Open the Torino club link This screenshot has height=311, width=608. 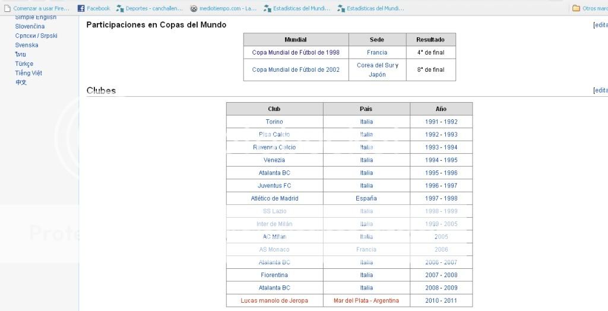[x=274, y=122]
